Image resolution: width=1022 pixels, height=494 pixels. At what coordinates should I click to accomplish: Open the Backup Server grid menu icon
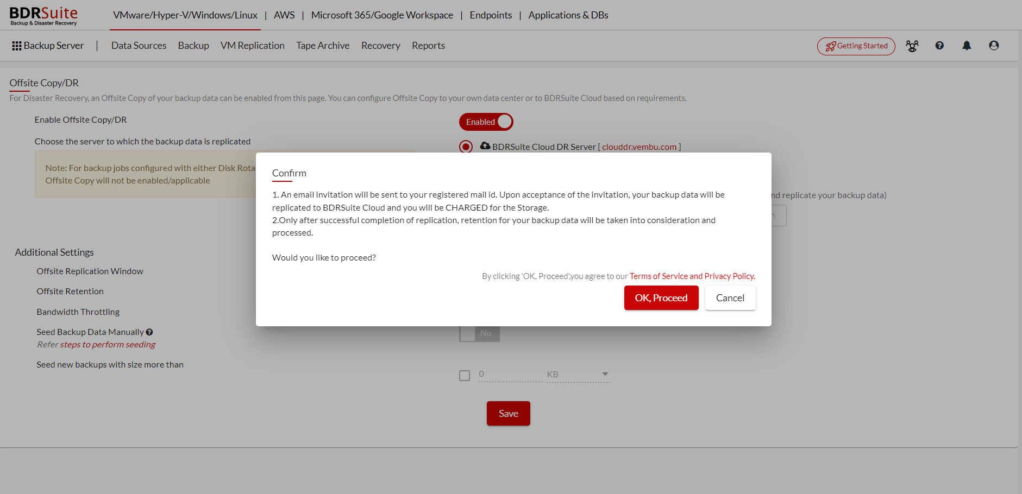click(17, 46)
